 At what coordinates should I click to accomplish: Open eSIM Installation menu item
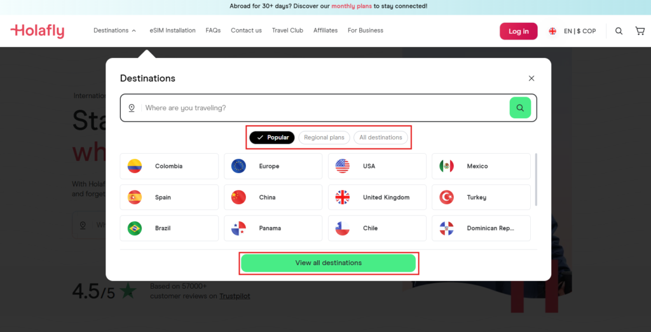(x=173, y=31)
